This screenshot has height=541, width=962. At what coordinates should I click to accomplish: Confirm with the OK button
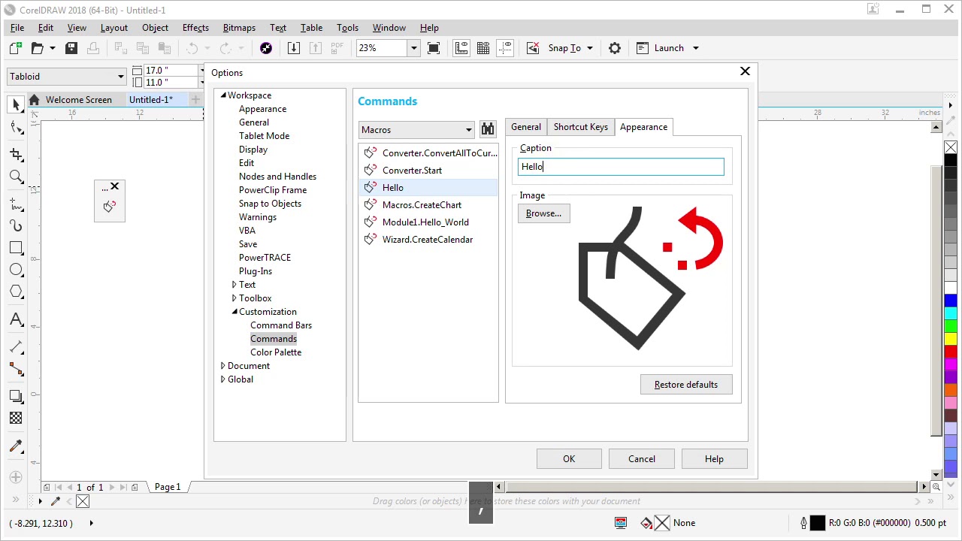pos(569,459)
